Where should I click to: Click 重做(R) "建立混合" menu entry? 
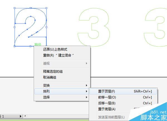click(62, 55)
